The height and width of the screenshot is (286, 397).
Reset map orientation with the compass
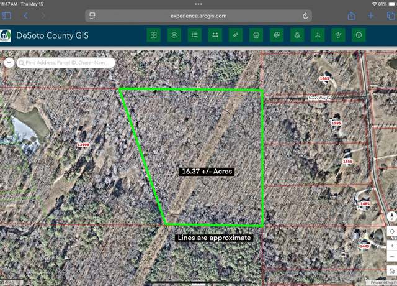click(x=392, y=217)
